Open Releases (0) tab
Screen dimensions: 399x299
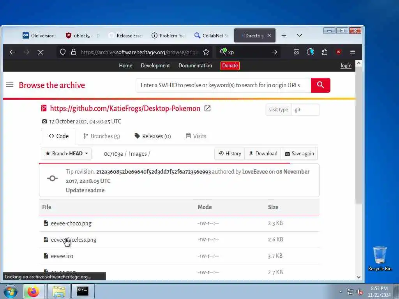click(153, 136)
